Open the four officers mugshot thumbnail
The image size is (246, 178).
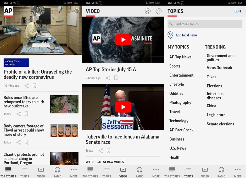tap(64, 130)
